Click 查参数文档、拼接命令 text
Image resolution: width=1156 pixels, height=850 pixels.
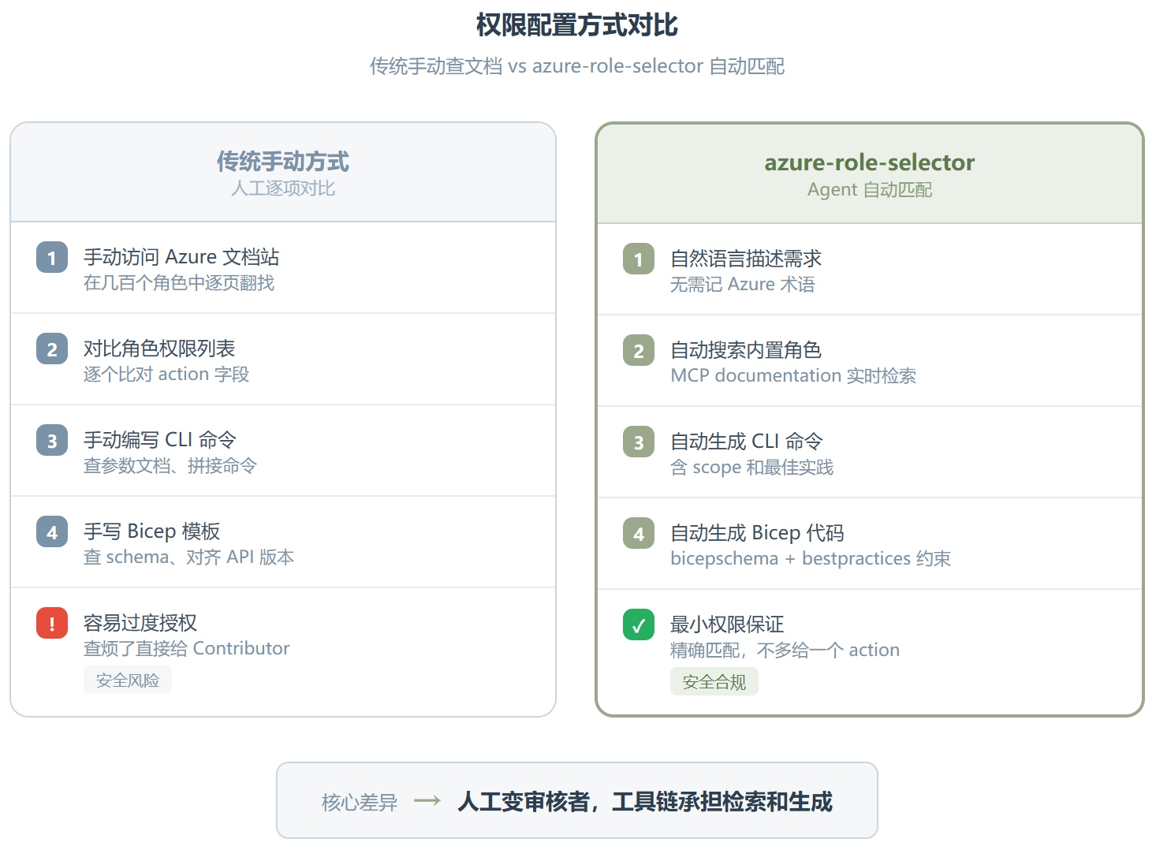point(170,466)
